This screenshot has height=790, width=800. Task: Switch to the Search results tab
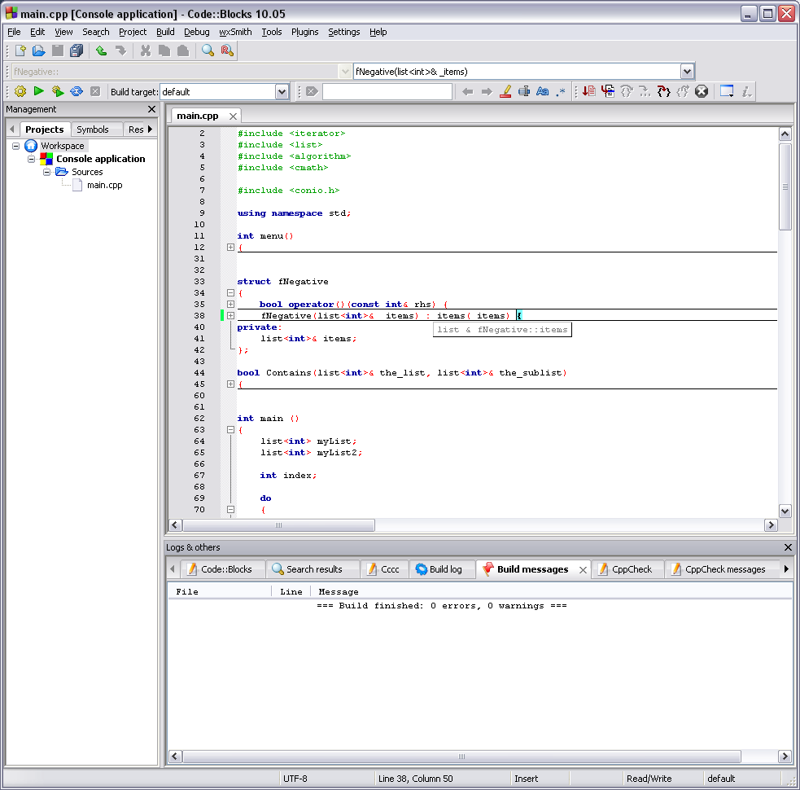coord(313,569)
